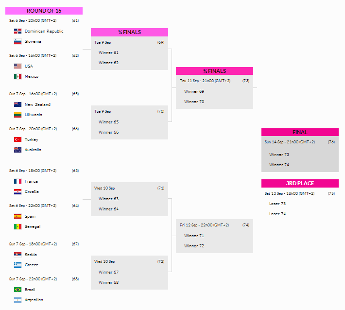The image size is (345, 310).
Task: Click the USA flag icon
Action: [x=17, y=66]
